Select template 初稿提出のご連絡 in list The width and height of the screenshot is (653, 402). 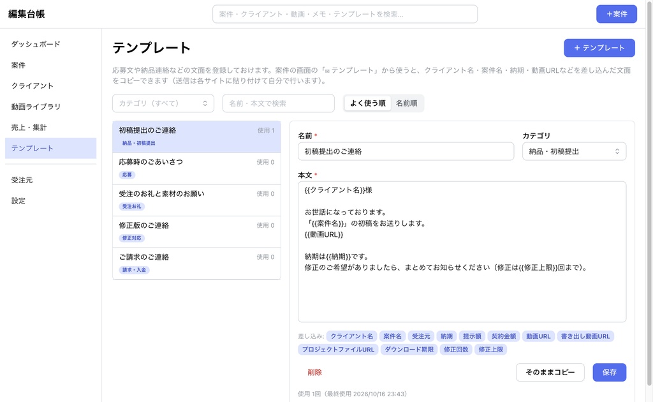pos(196,137)
